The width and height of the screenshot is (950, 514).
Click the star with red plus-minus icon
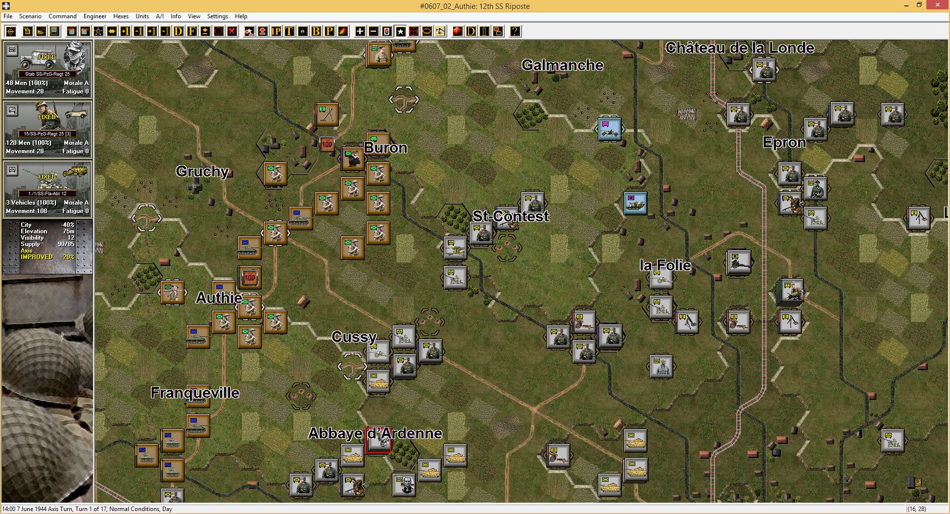point(249,32)
